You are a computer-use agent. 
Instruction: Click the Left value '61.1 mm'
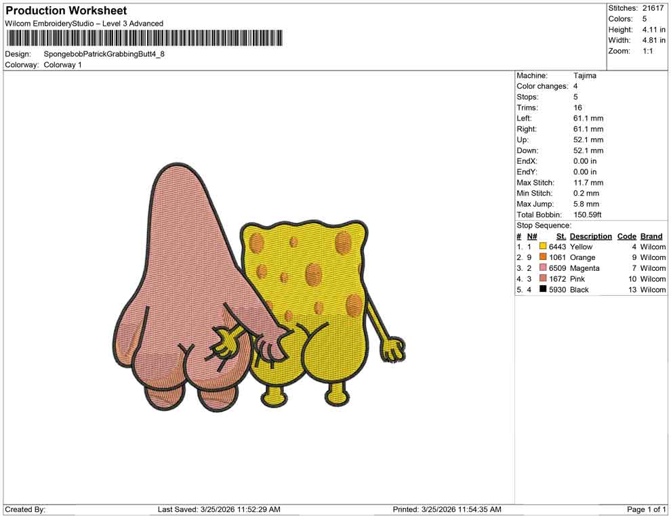click(x=588, y=119)
